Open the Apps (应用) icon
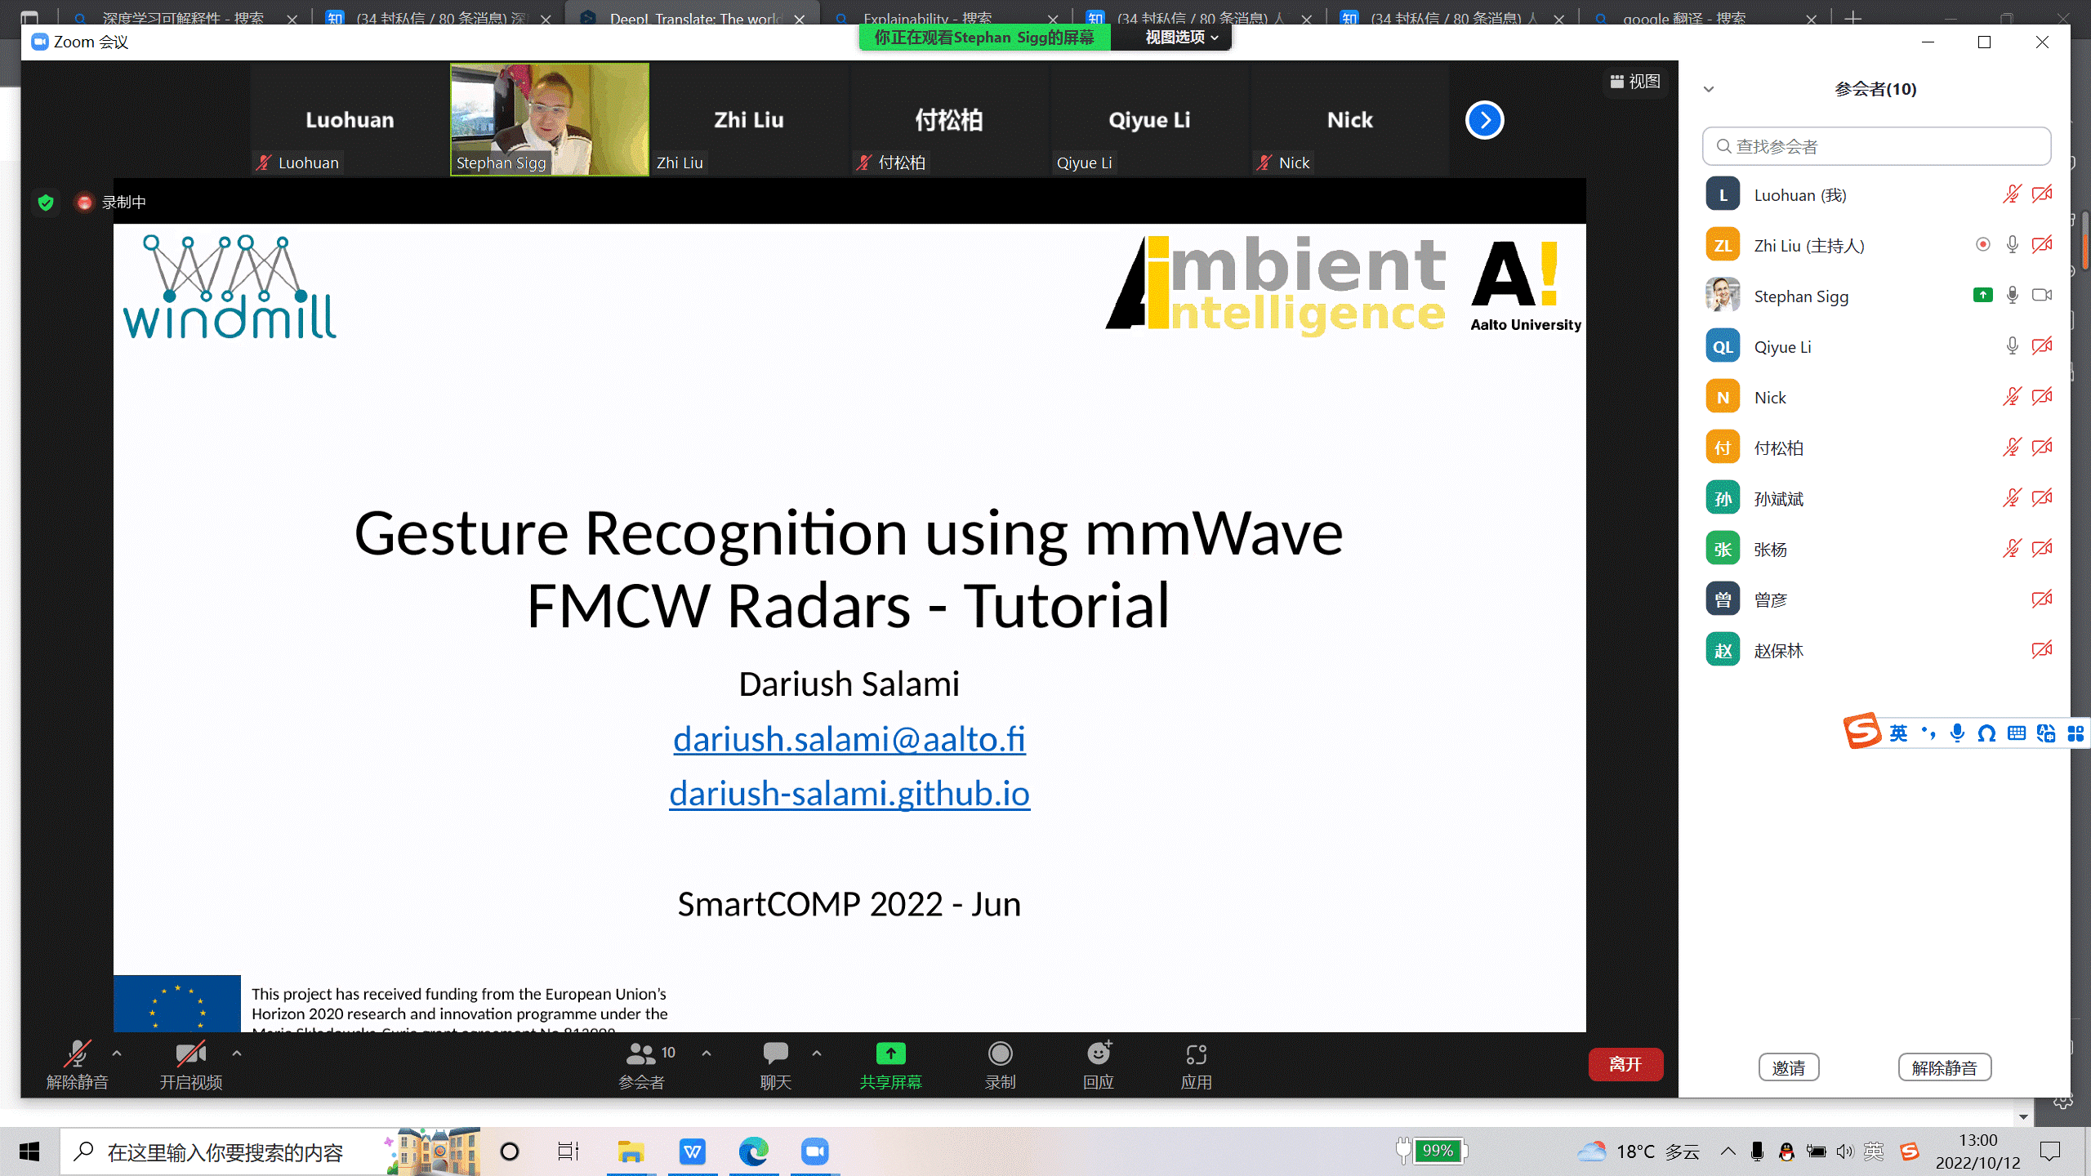This screenshot has height=1176, width=2091. [1196, 1054]
